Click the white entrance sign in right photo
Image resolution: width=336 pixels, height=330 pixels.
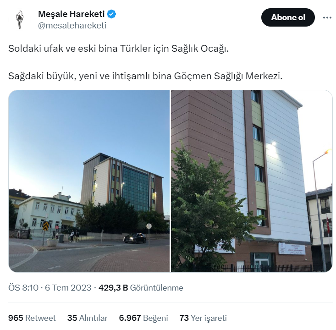[x=292, y=248]
